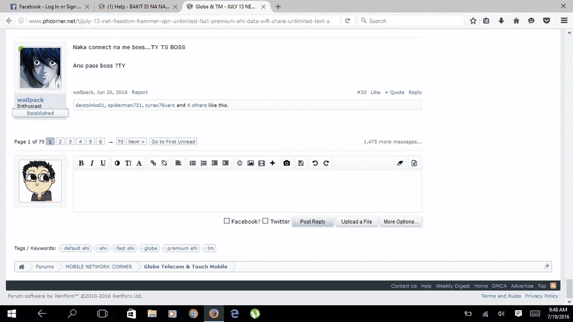Click the Upload a File button
This screenshot has width=573, height=322.
[x=357, y=222]
